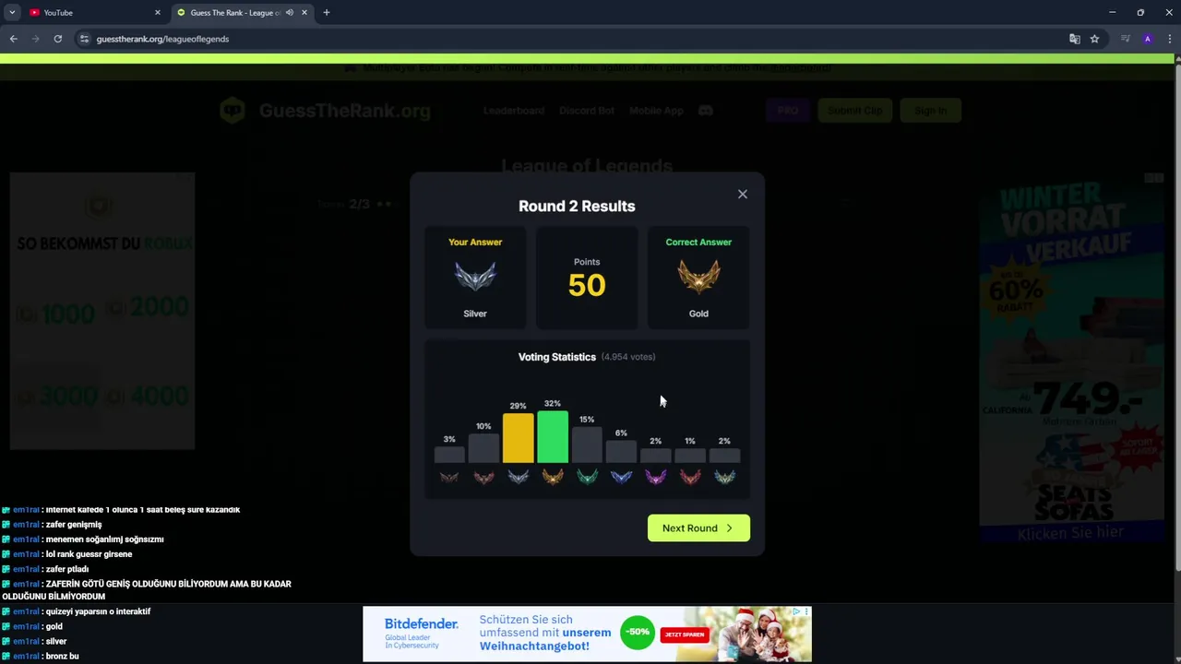This screenshot has height=664, width=1181.
Task: Click the dimmed Sign In button
Action: point(930,111)
